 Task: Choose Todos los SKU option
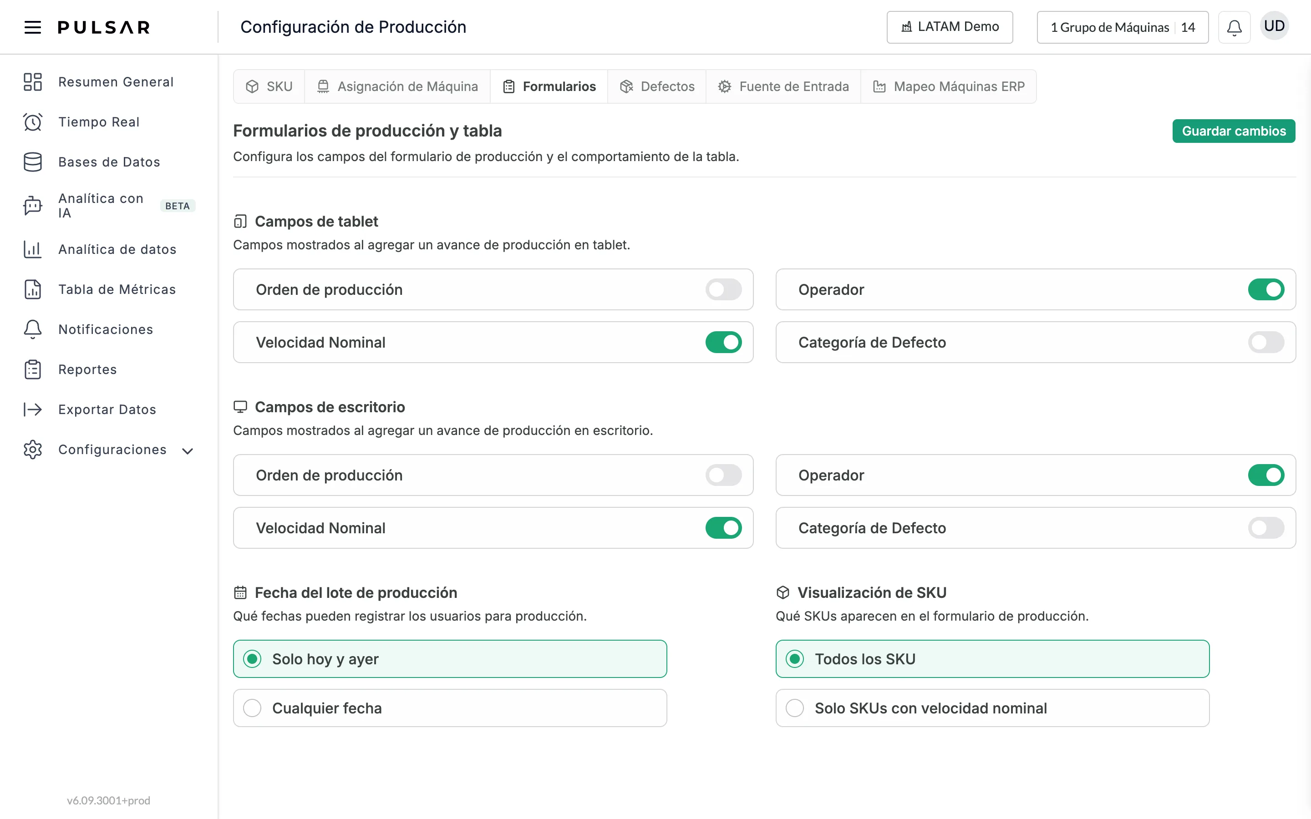point(992,659)
